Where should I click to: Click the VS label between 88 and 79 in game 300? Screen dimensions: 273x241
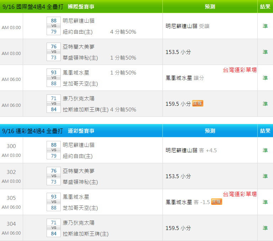54,150
